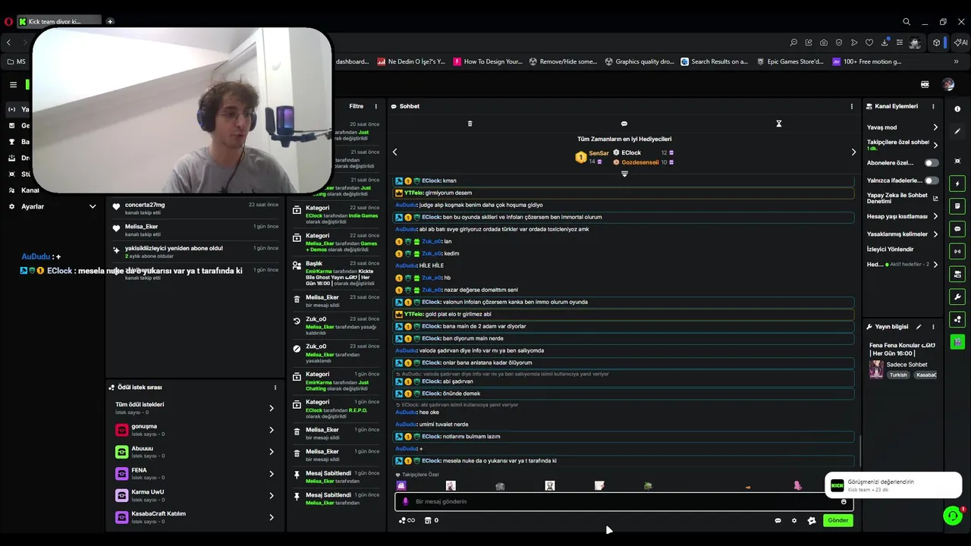Image resolution: width=971 pixels, height=546 pixels.
Task: Open Ödül istek sırası three-dot menu
Action: point(275,388)
